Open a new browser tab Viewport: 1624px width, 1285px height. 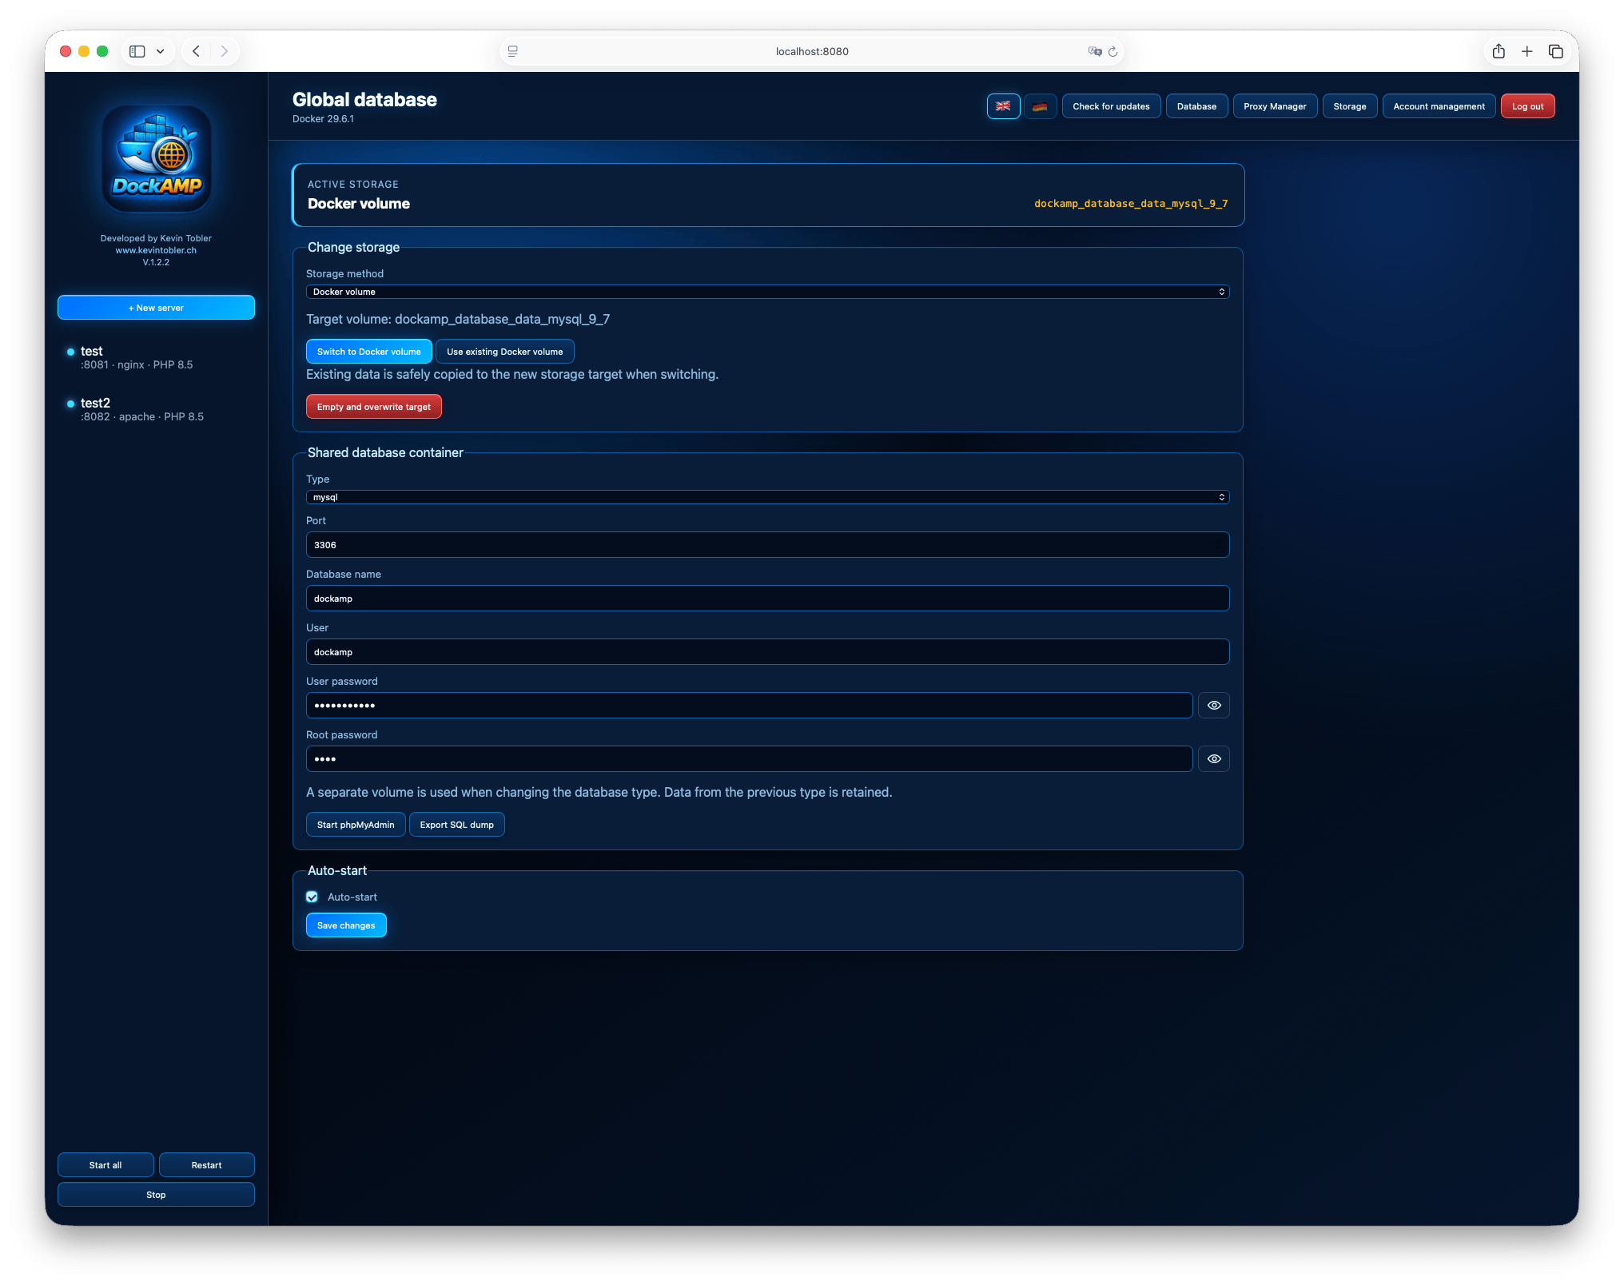click(1526, 51)
